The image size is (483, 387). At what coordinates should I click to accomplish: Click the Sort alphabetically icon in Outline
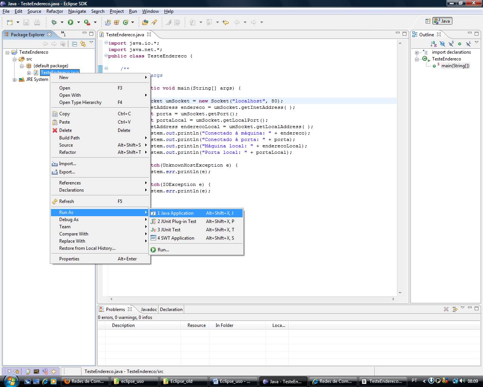tap(434, 44)
